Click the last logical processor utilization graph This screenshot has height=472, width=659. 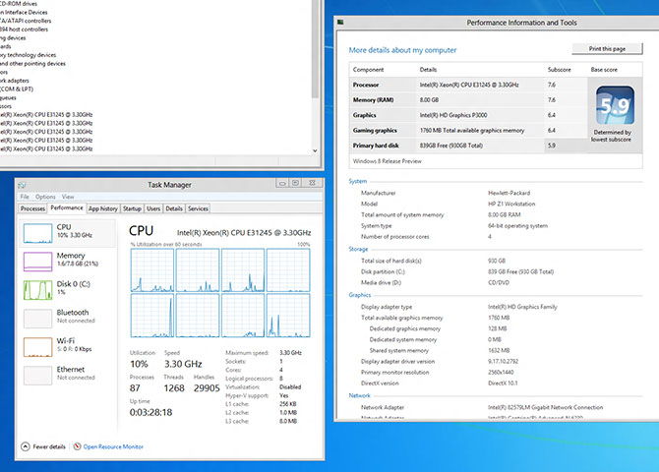(288, 316)
